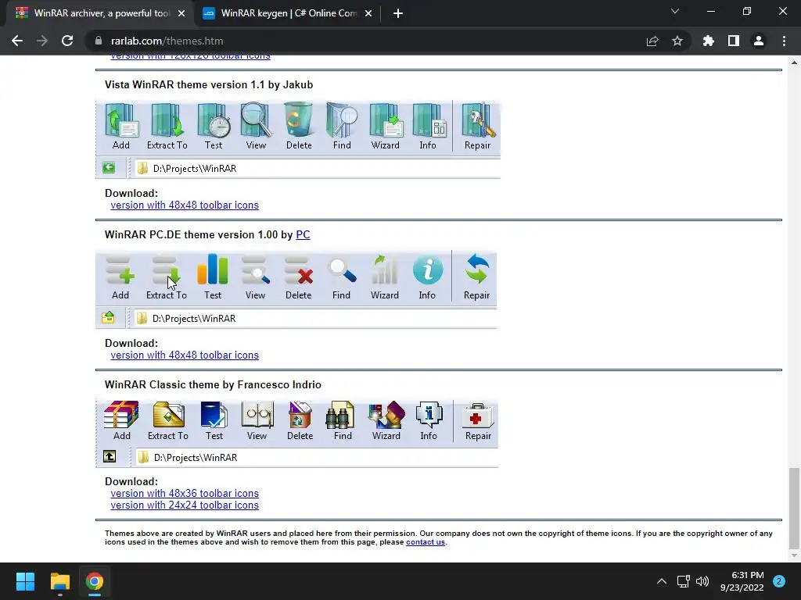Open File Explorer from taskbar
The image size is (801, 600).
click(x=59, y=581)
